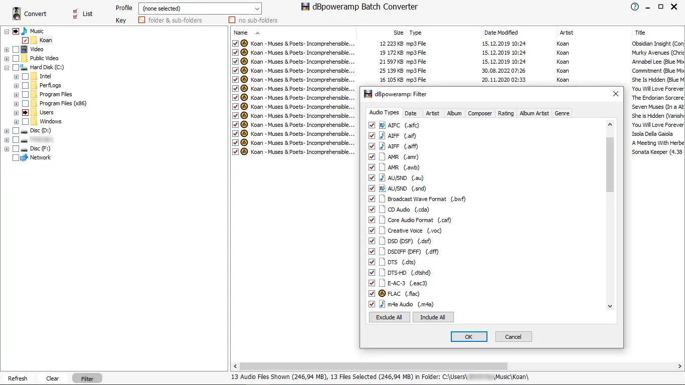Click the Filter button in bottom bar
The image size is (685, 385).
[x=87, y=378]
